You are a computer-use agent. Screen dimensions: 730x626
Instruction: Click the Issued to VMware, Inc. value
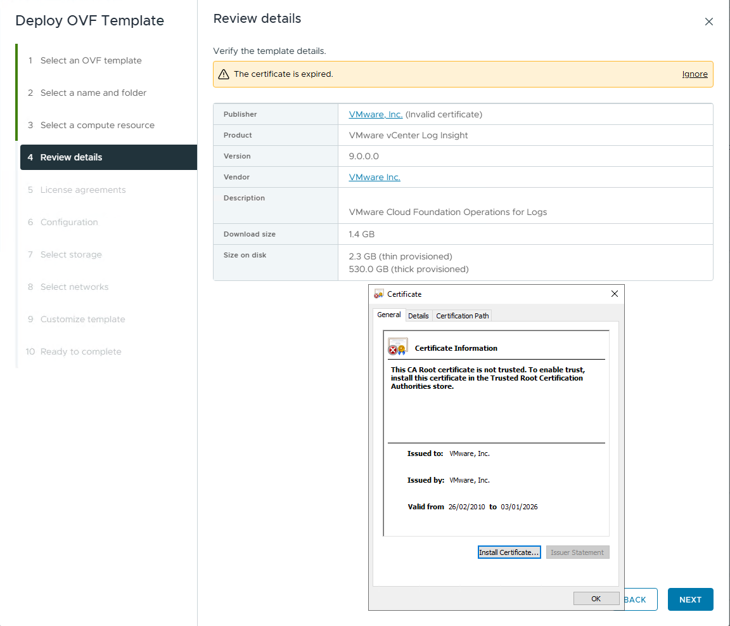pyautogui.click(x=470, y=453)
